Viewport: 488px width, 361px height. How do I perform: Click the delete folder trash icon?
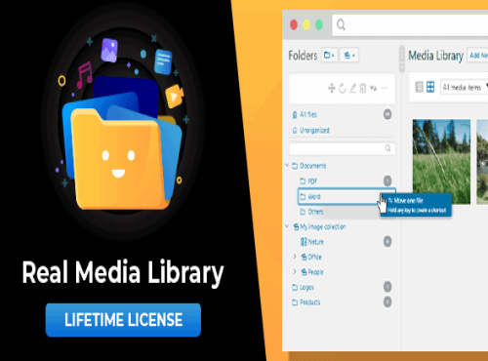click(363, 88)
